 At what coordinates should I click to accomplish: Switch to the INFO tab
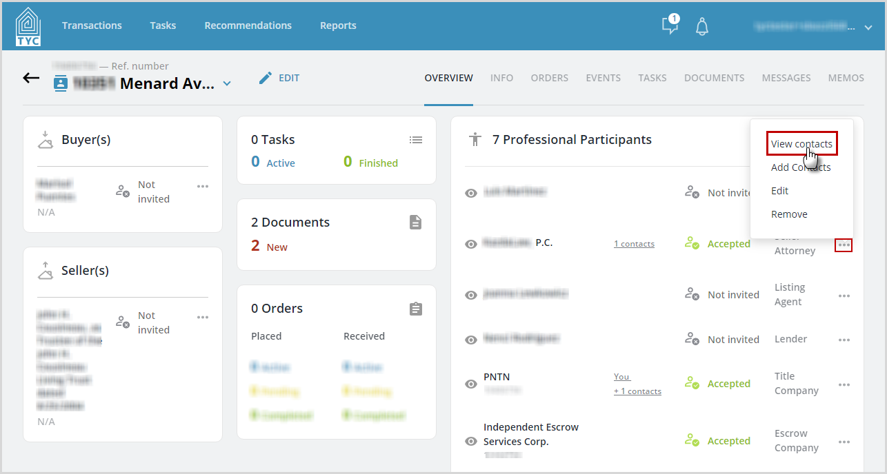(x=501, y=78)
